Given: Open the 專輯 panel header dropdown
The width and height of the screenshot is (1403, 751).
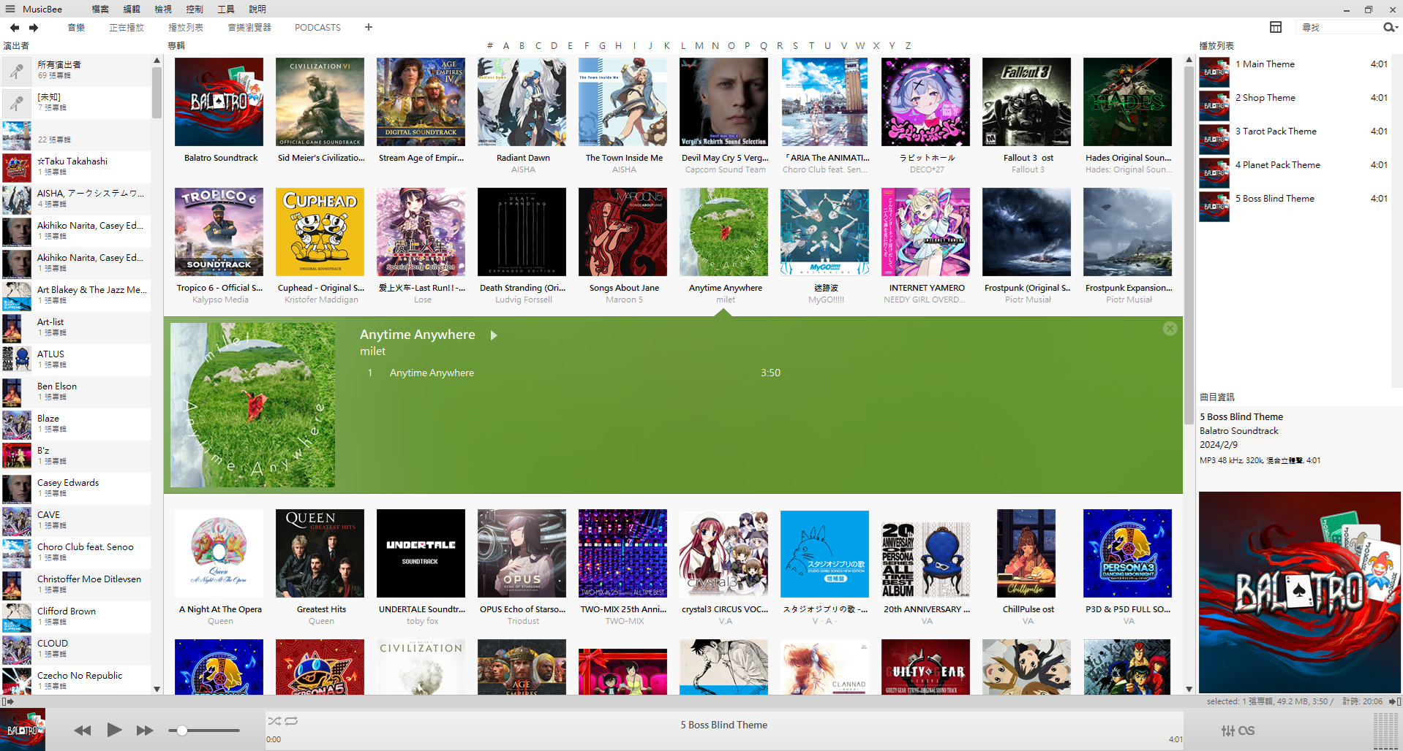Looking at the screenshot, I should pos(176,45).
